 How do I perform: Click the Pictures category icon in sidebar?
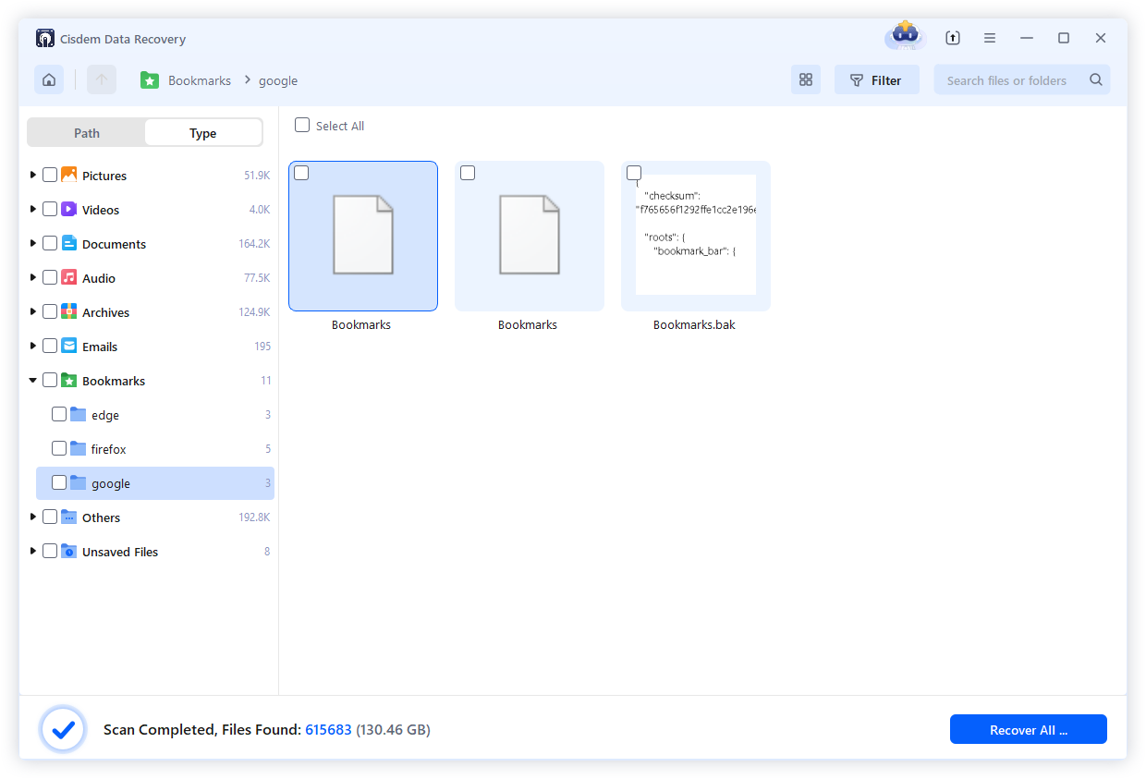pos(68,175)
